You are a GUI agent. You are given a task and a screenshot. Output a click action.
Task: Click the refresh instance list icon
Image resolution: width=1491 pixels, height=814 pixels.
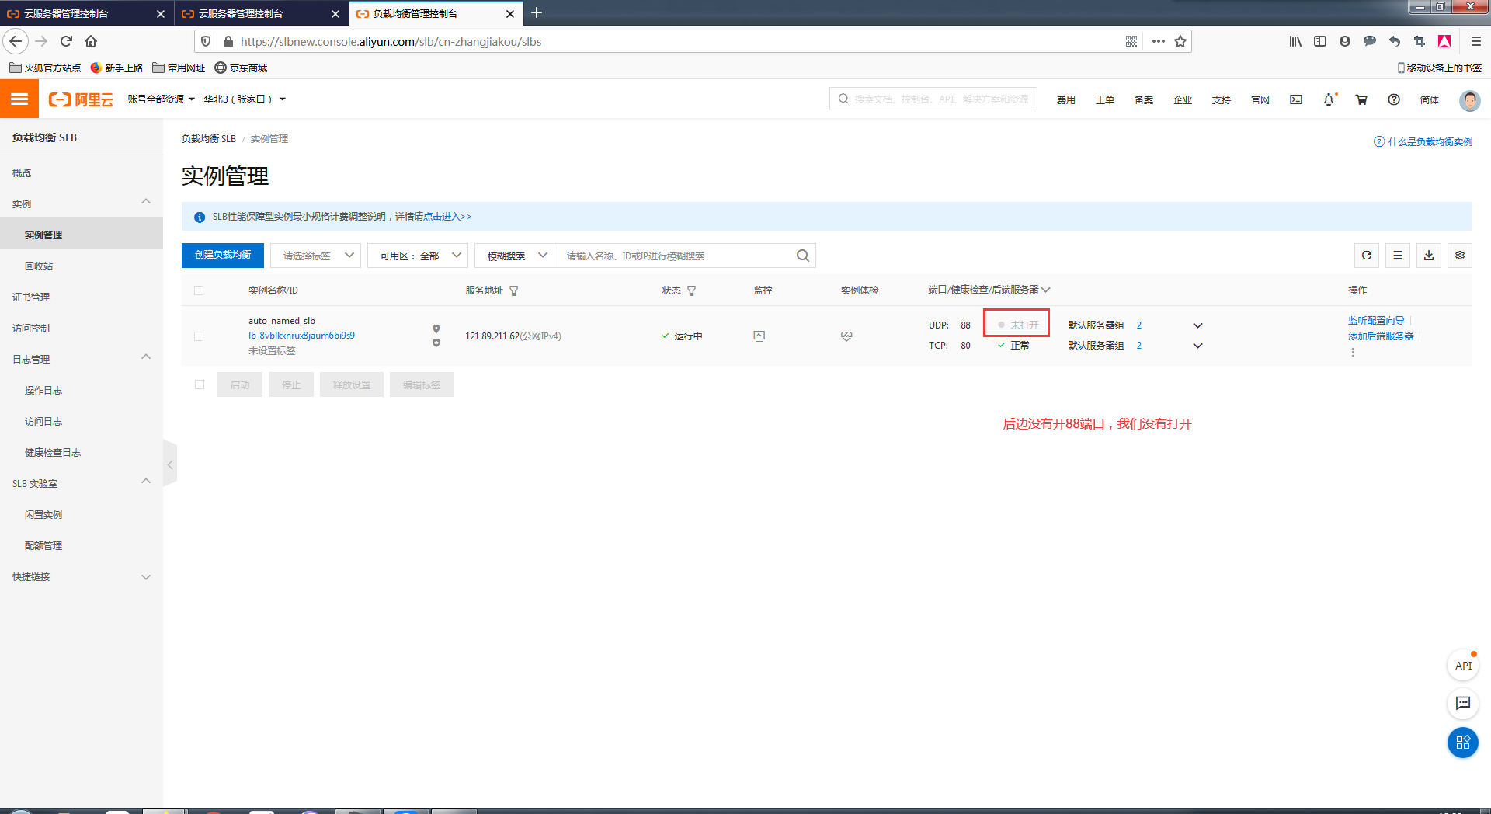tap(1367, 256)
